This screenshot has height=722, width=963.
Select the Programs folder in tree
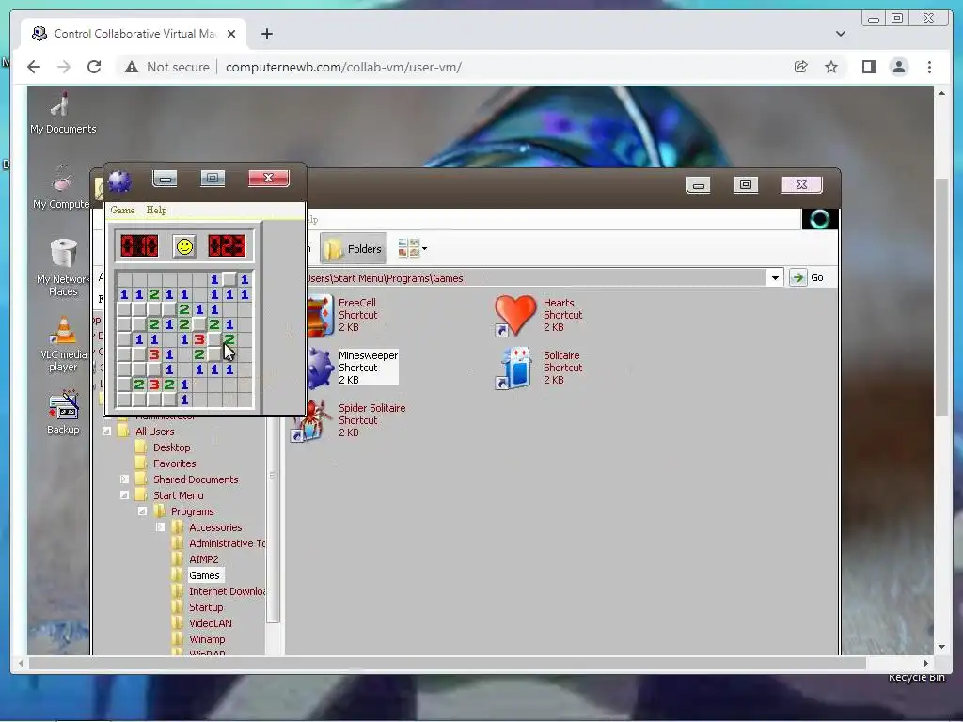coord(192,511)
